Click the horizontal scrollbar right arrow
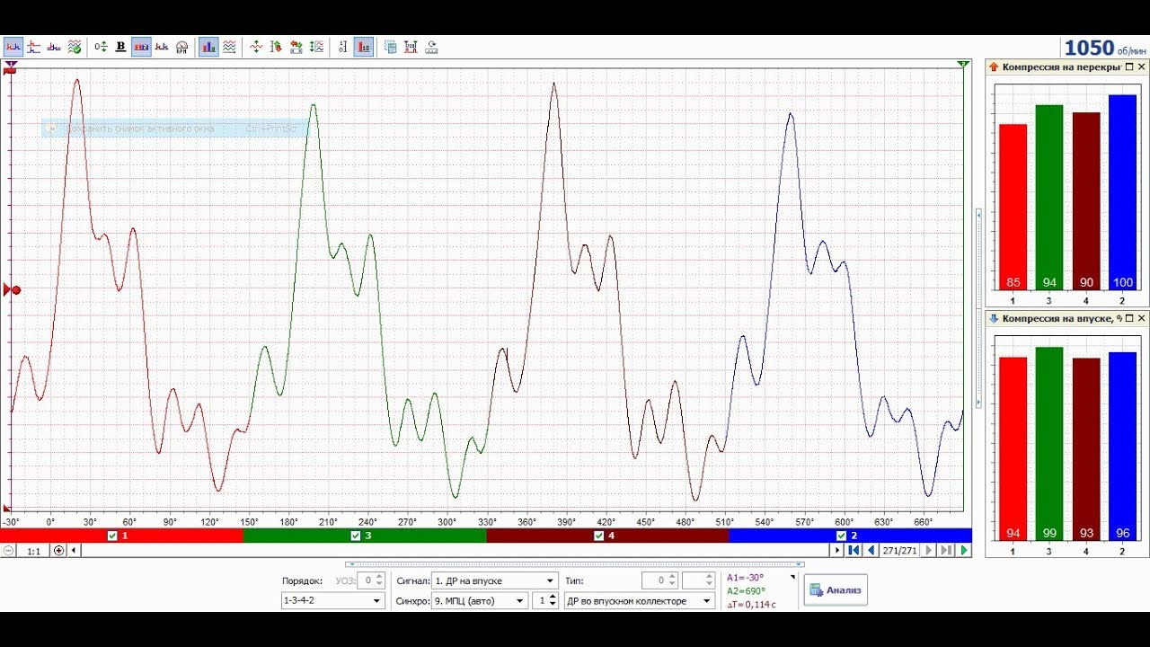 837,551
